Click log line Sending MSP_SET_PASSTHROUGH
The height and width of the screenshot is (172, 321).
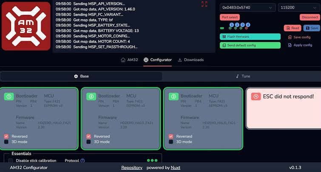tap(97, 47)
